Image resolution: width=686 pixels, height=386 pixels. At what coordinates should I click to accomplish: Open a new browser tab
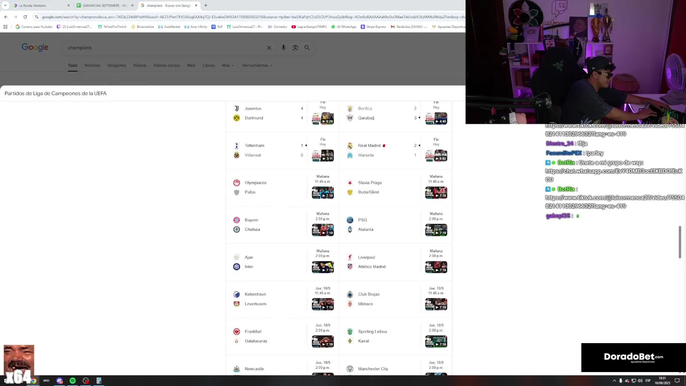(x=206, y=5)
